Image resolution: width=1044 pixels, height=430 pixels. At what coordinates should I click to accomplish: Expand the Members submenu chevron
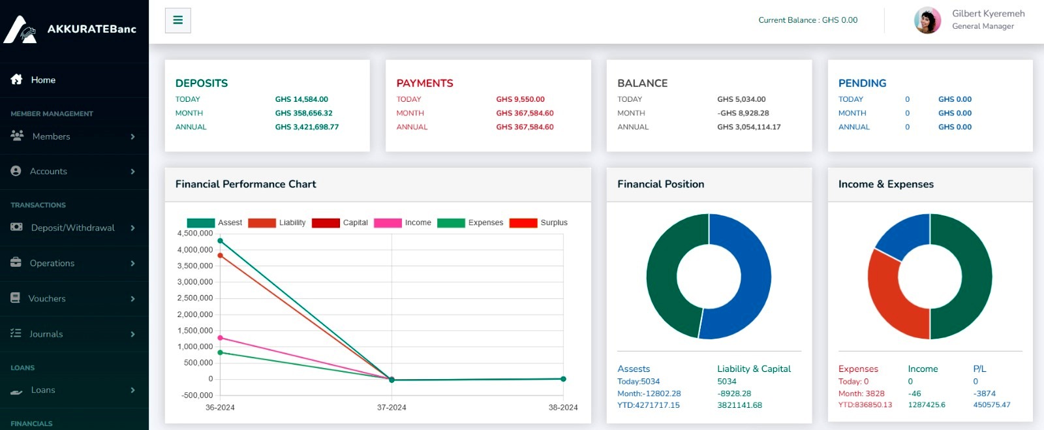pyautogui.click(x=132, y=136)
